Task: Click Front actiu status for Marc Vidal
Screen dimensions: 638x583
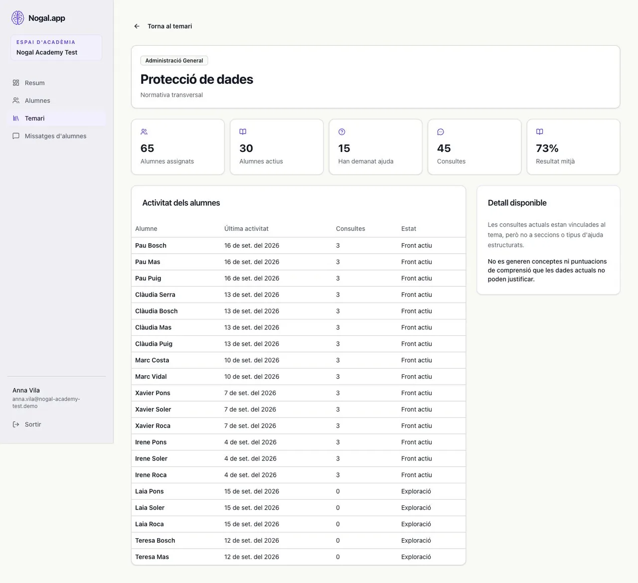Action: pos(417,377)
